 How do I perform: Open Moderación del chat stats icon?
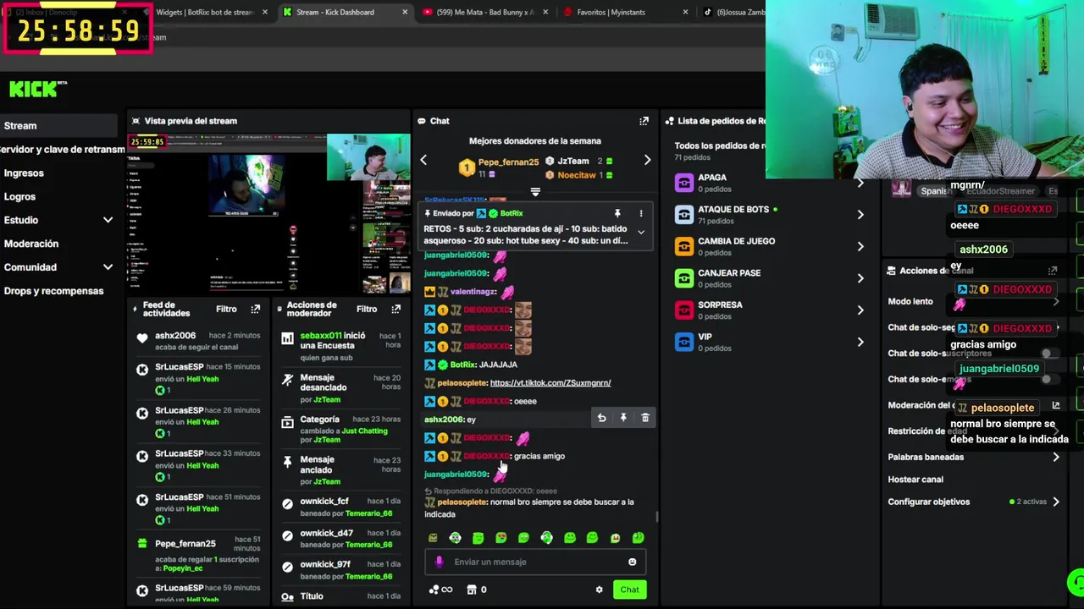[x=1056, y=405]
